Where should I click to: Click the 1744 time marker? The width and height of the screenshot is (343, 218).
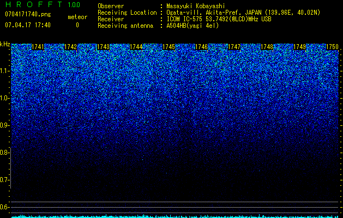(x=136, y=47)
